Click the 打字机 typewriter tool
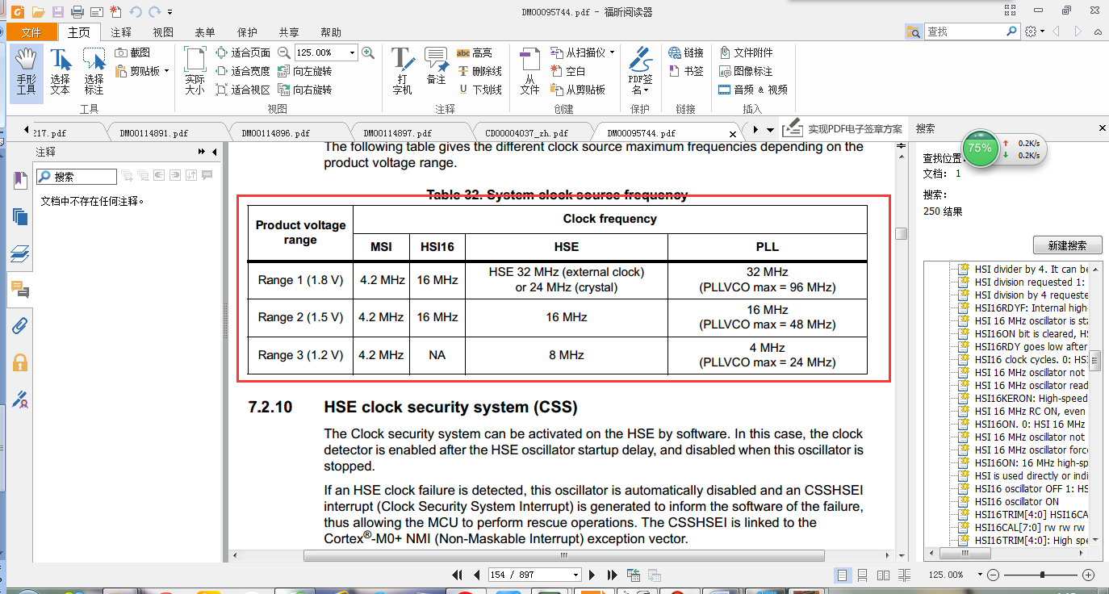This screenshot has width=1109, height=594. pos(402,71)
